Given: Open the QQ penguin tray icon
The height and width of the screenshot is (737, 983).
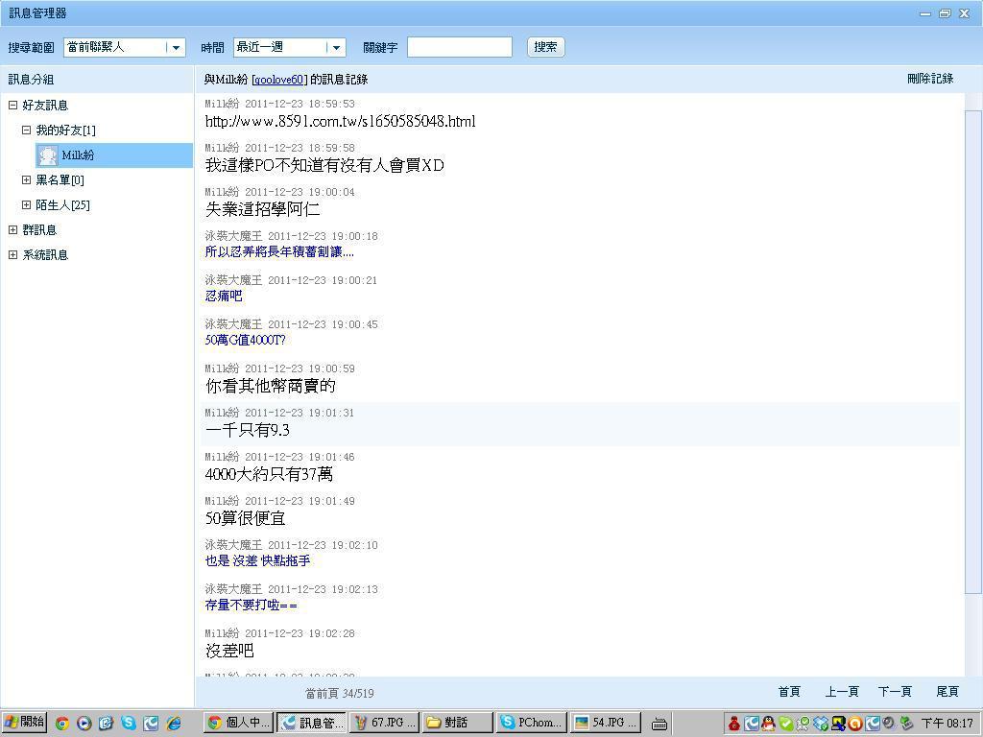Looking at the screenshot, I should pyautogui.click(x=768, y=724).
